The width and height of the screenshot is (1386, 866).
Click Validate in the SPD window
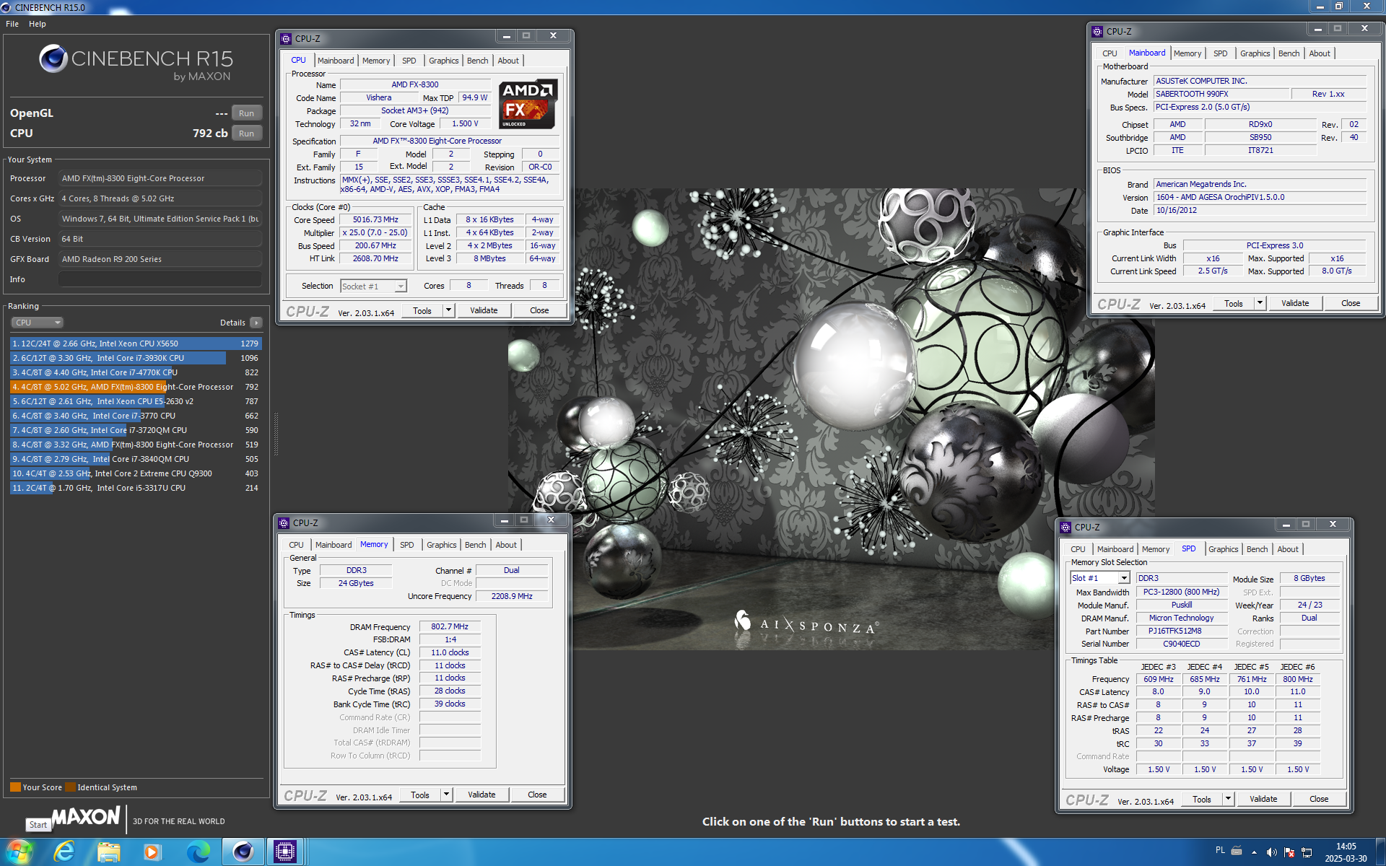1263,800
